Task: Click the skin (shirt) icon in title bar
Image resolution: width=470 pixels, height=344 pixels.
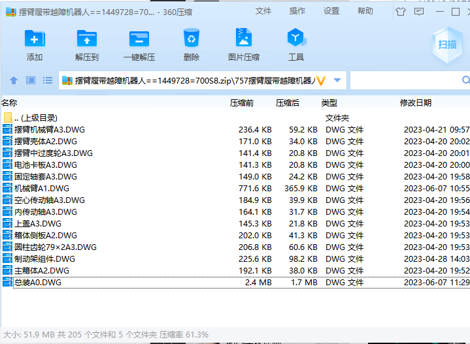Action: point(401,12)
